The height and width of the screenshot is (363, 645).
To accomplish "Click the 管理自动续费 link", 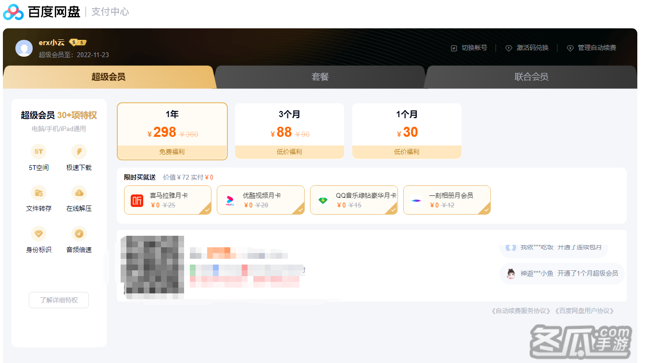I will click(597, 48).
